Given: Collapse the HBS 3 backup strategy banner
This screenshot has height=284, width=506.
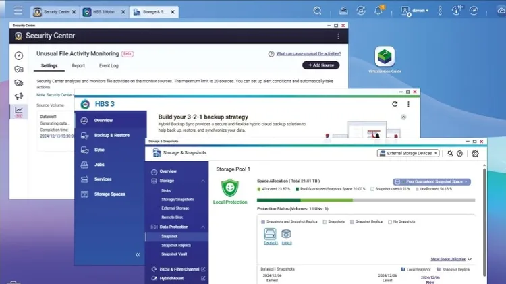Looking at the screenshot, I should point(403,117).
